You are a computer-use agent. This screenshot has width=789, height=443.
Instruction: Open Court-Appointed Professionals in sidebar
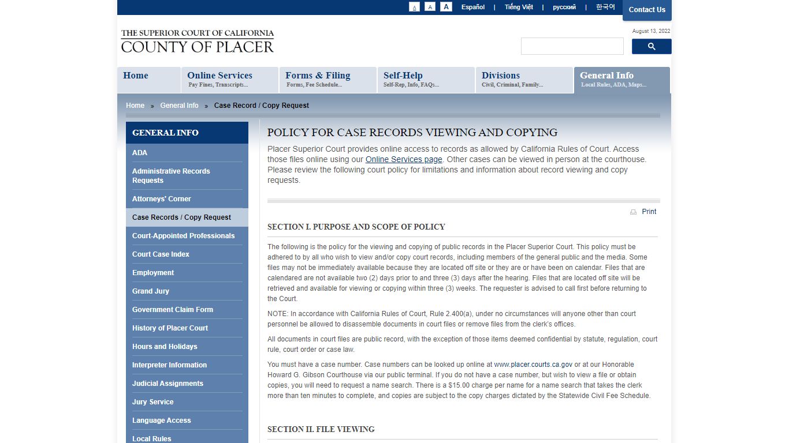[187, 236]
